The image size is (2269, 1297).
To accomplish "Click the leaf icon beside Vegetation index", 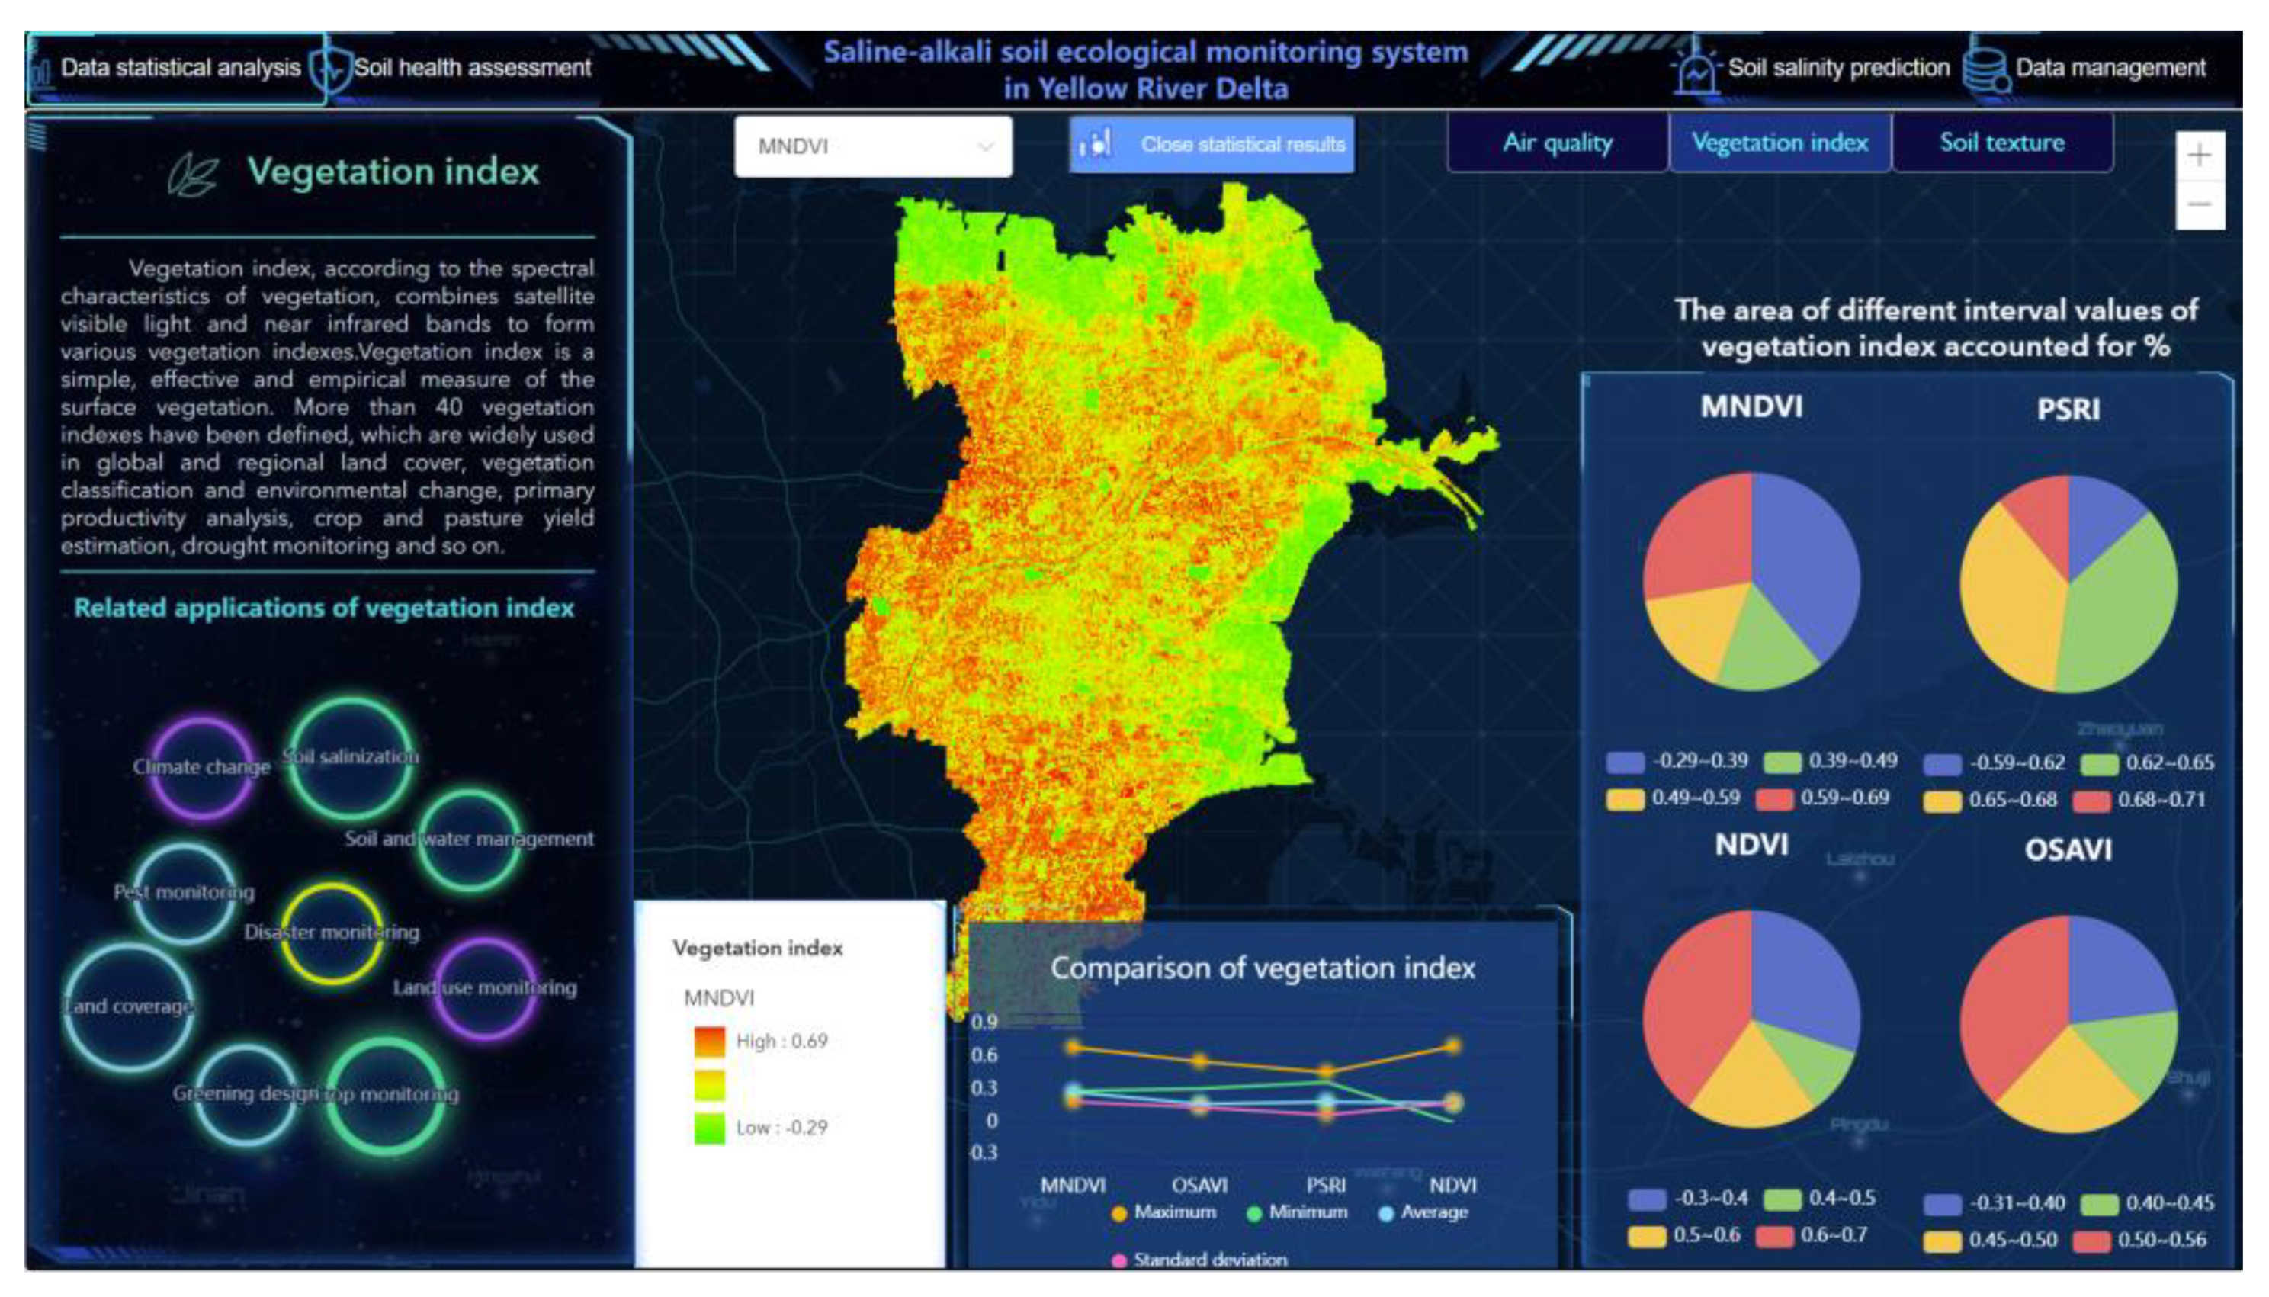I will (192, 173).
